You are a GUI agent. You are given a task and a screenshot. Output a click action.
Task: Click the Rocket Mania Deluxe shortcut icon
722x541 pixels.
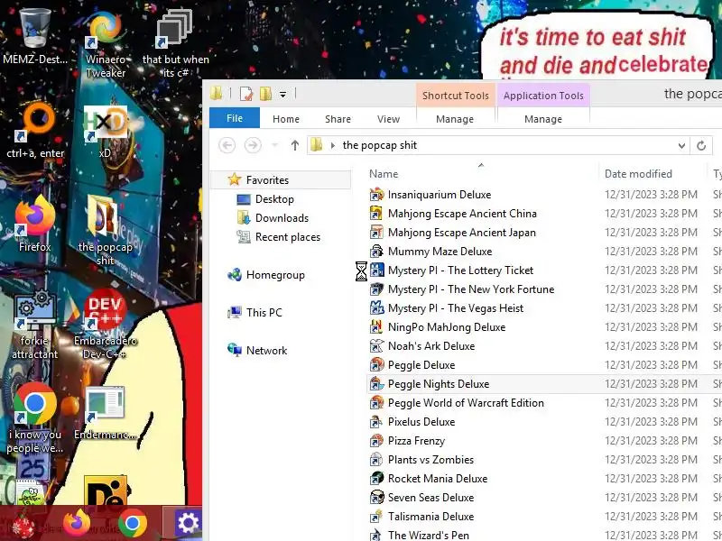[x=376, y=479]
